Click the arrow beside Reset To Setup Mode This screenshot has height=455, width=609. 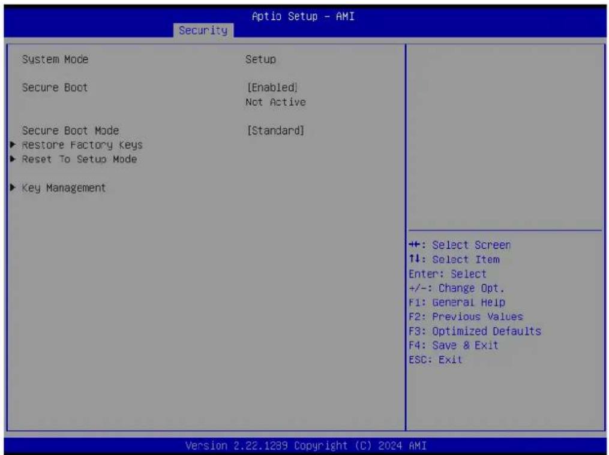pyautogui.click(x=13, y=159)
